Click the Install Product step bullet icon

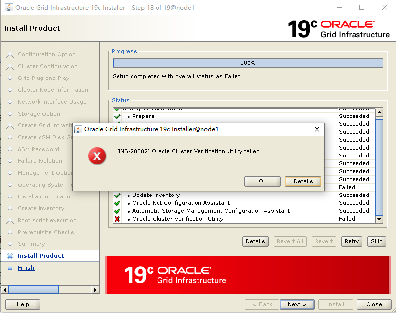[x=10, y=256]
